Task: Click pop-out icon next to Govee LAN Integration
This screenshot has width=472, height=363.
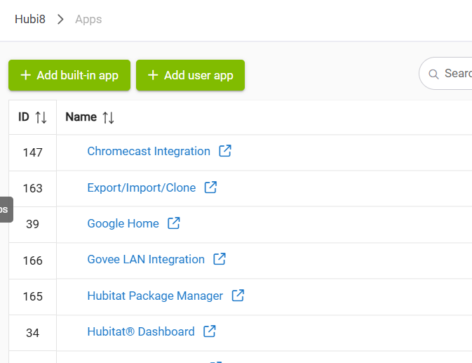Action: [220, 259]
